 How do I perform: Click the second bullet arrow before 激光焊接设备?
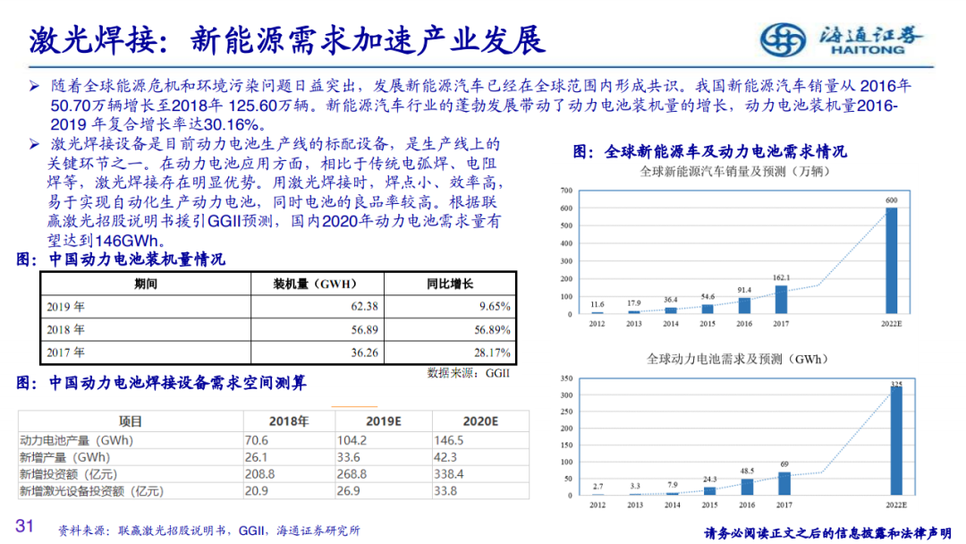35,144
